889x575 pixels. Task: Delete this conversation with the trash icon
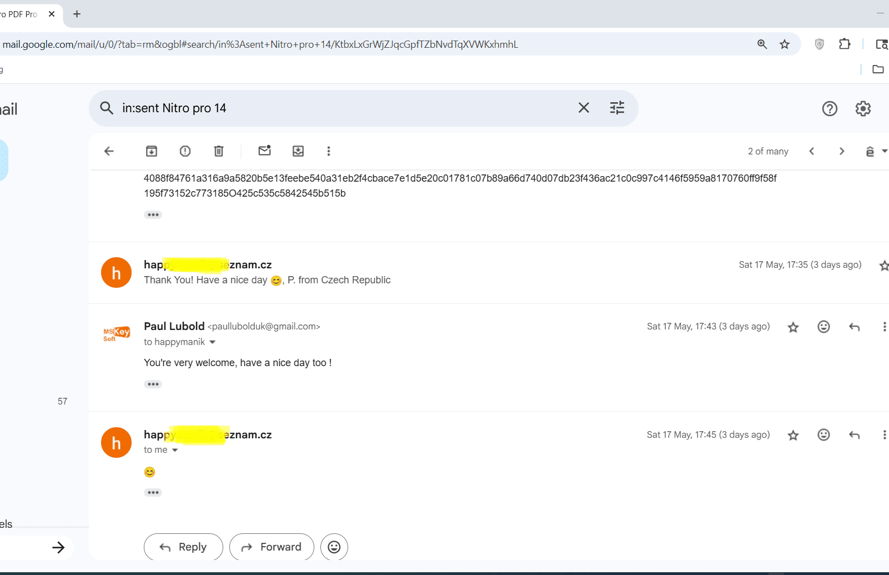click(219, 151)
